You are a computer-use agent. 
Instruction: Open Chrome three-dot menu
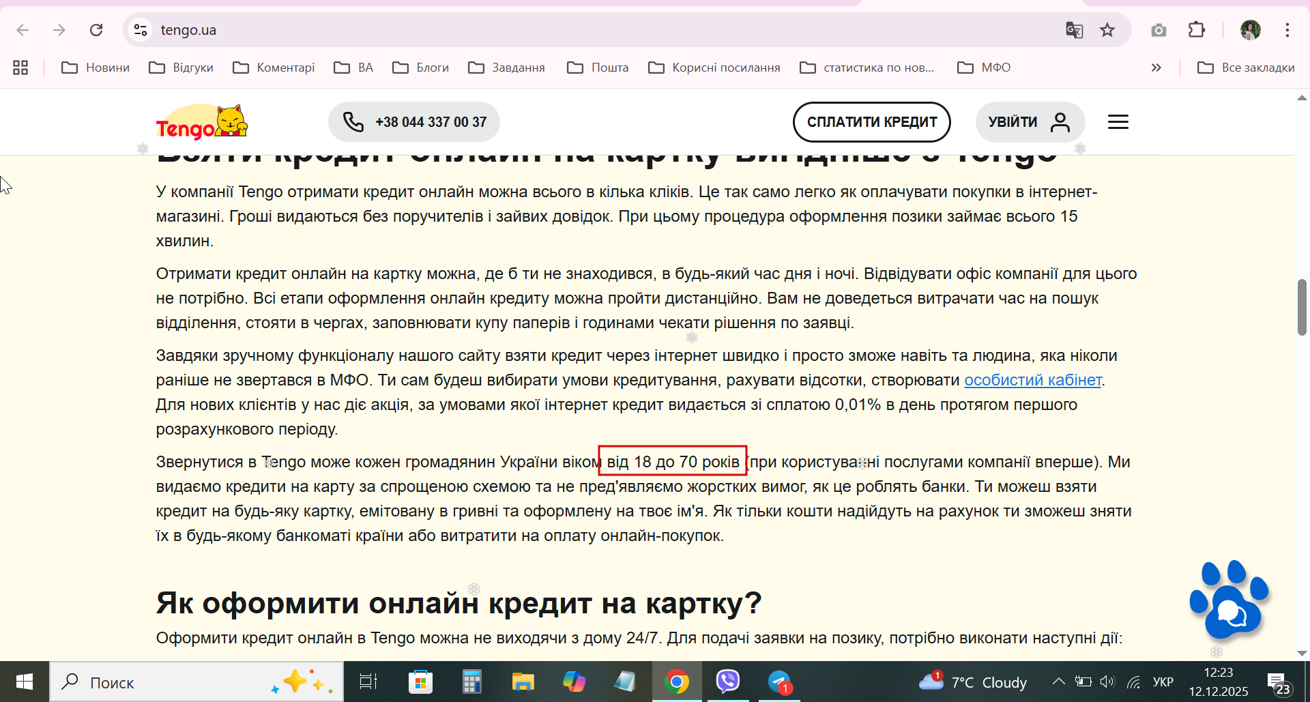point(1287,30)
